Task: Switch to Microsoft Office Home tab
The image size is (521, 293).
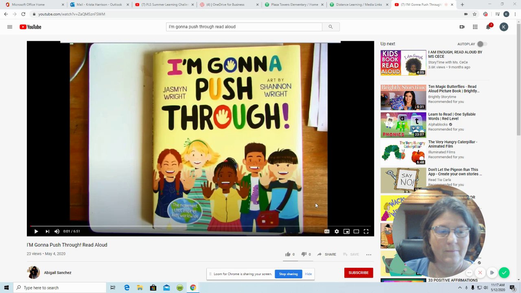Action: [x=34, y=4]
